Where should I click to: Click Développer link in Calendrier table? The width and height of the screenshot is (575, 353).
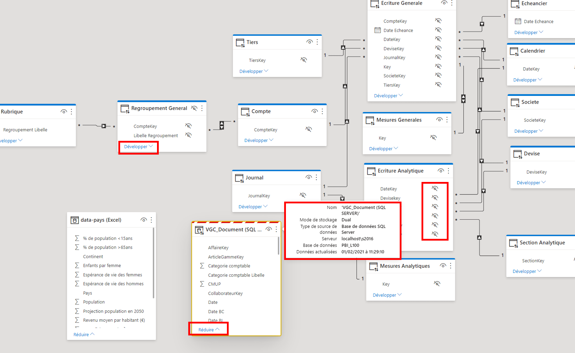pyautogui.click(x=527, y=80)
